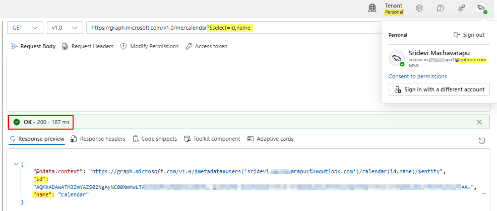Collapse the JSON root object chevron
The height and width of the screenshot is (211, 497).
(x=16, y=164)
